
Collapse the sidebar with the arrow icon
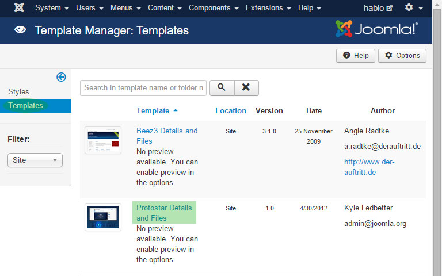(61, 77)
